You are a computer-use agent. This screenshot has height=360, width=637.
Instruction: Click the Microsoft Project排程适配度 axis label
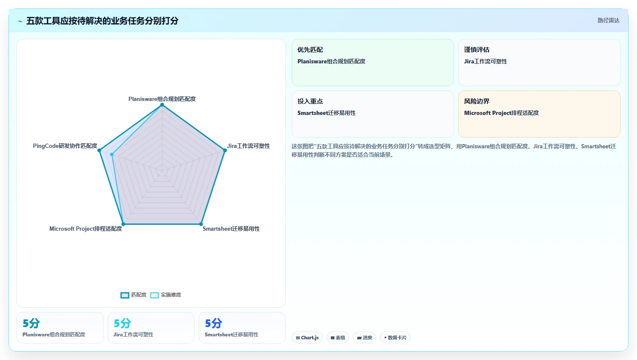pyautogui.click(x=86, y=229)
